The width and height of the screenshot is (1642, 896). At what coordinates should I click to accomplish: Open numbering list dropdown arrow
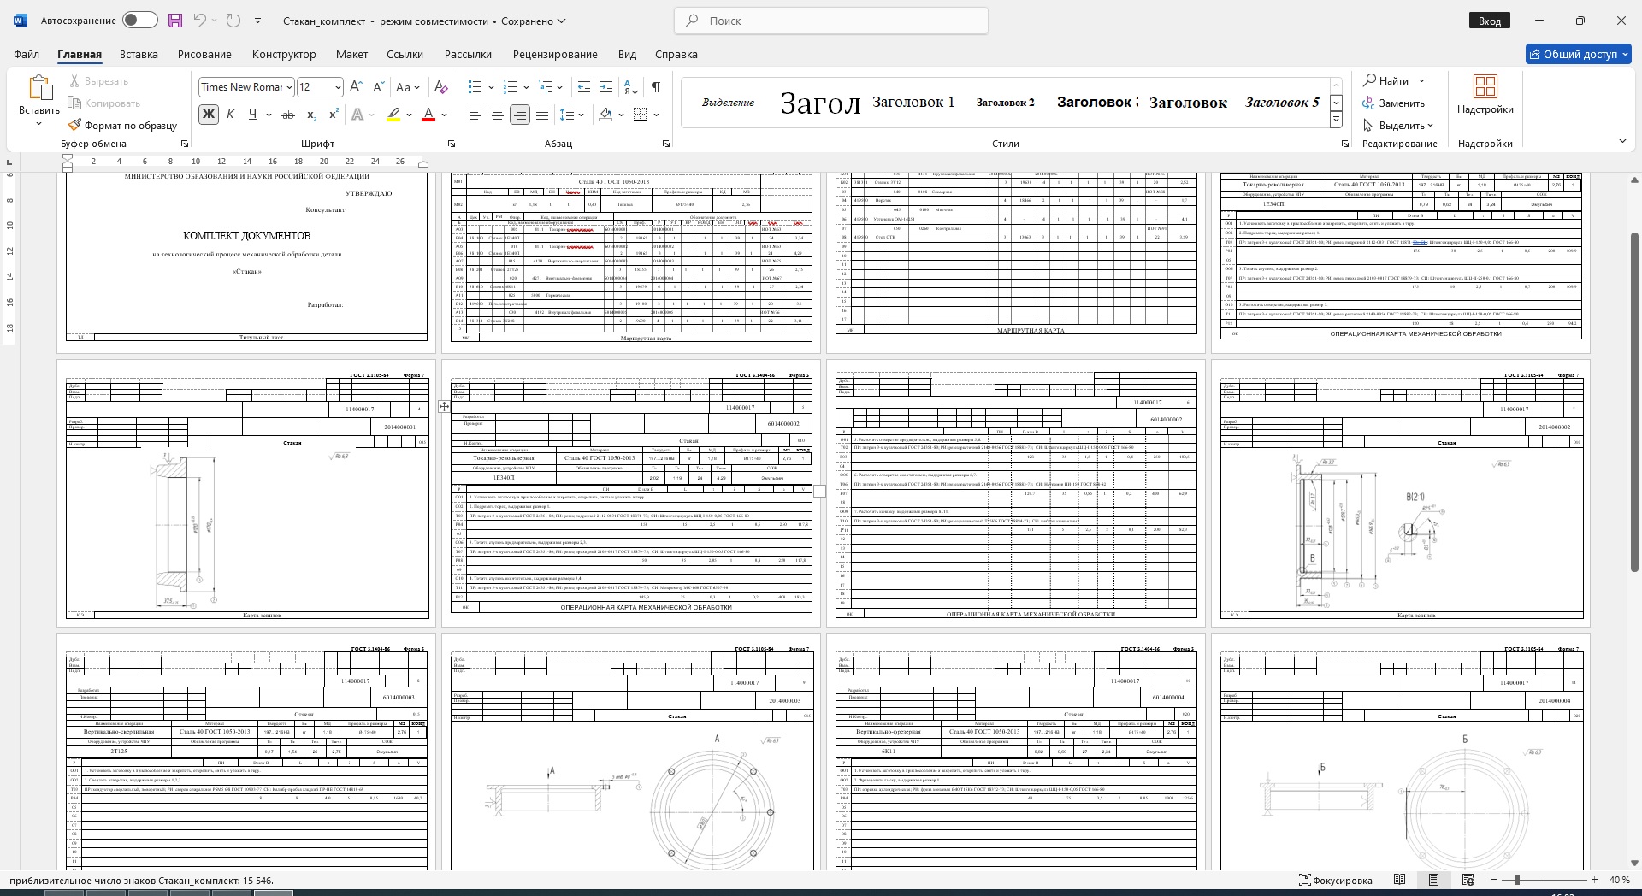point(526,87)
